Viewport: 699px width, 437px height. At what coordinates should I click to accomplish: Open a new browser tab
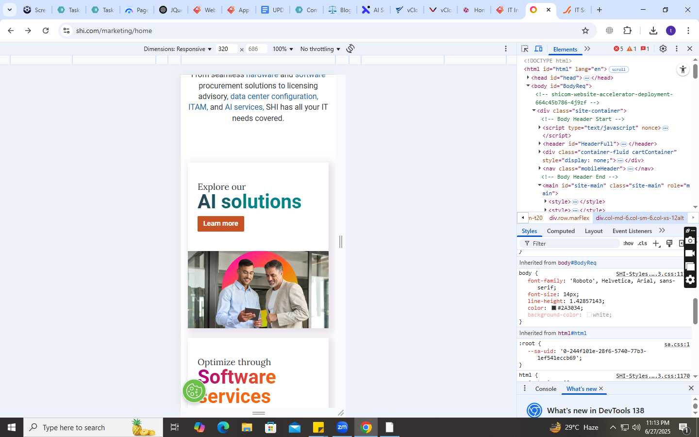coord(599,10)
